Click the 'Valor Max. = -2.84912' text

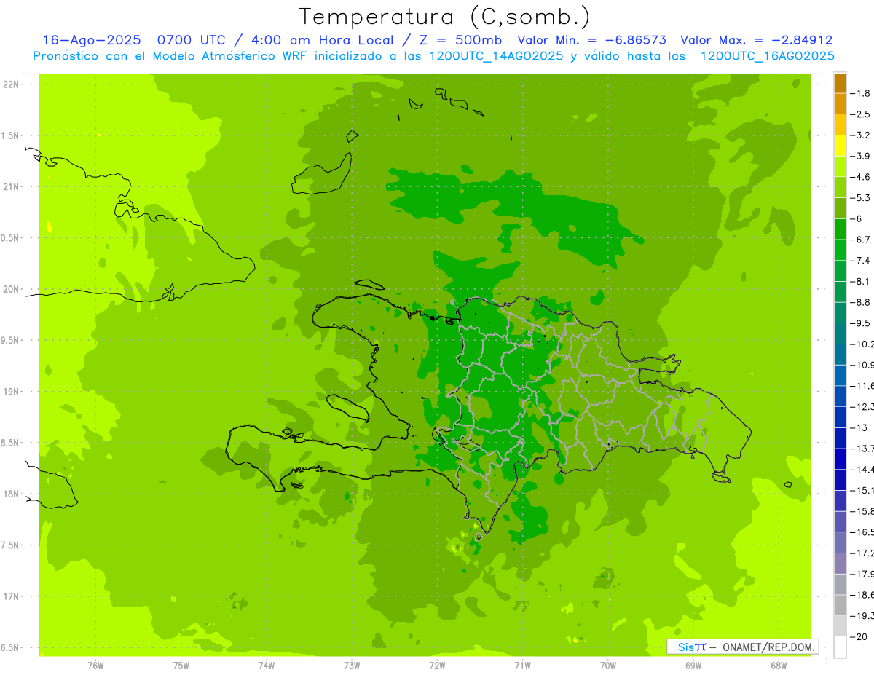pos(757,40)
